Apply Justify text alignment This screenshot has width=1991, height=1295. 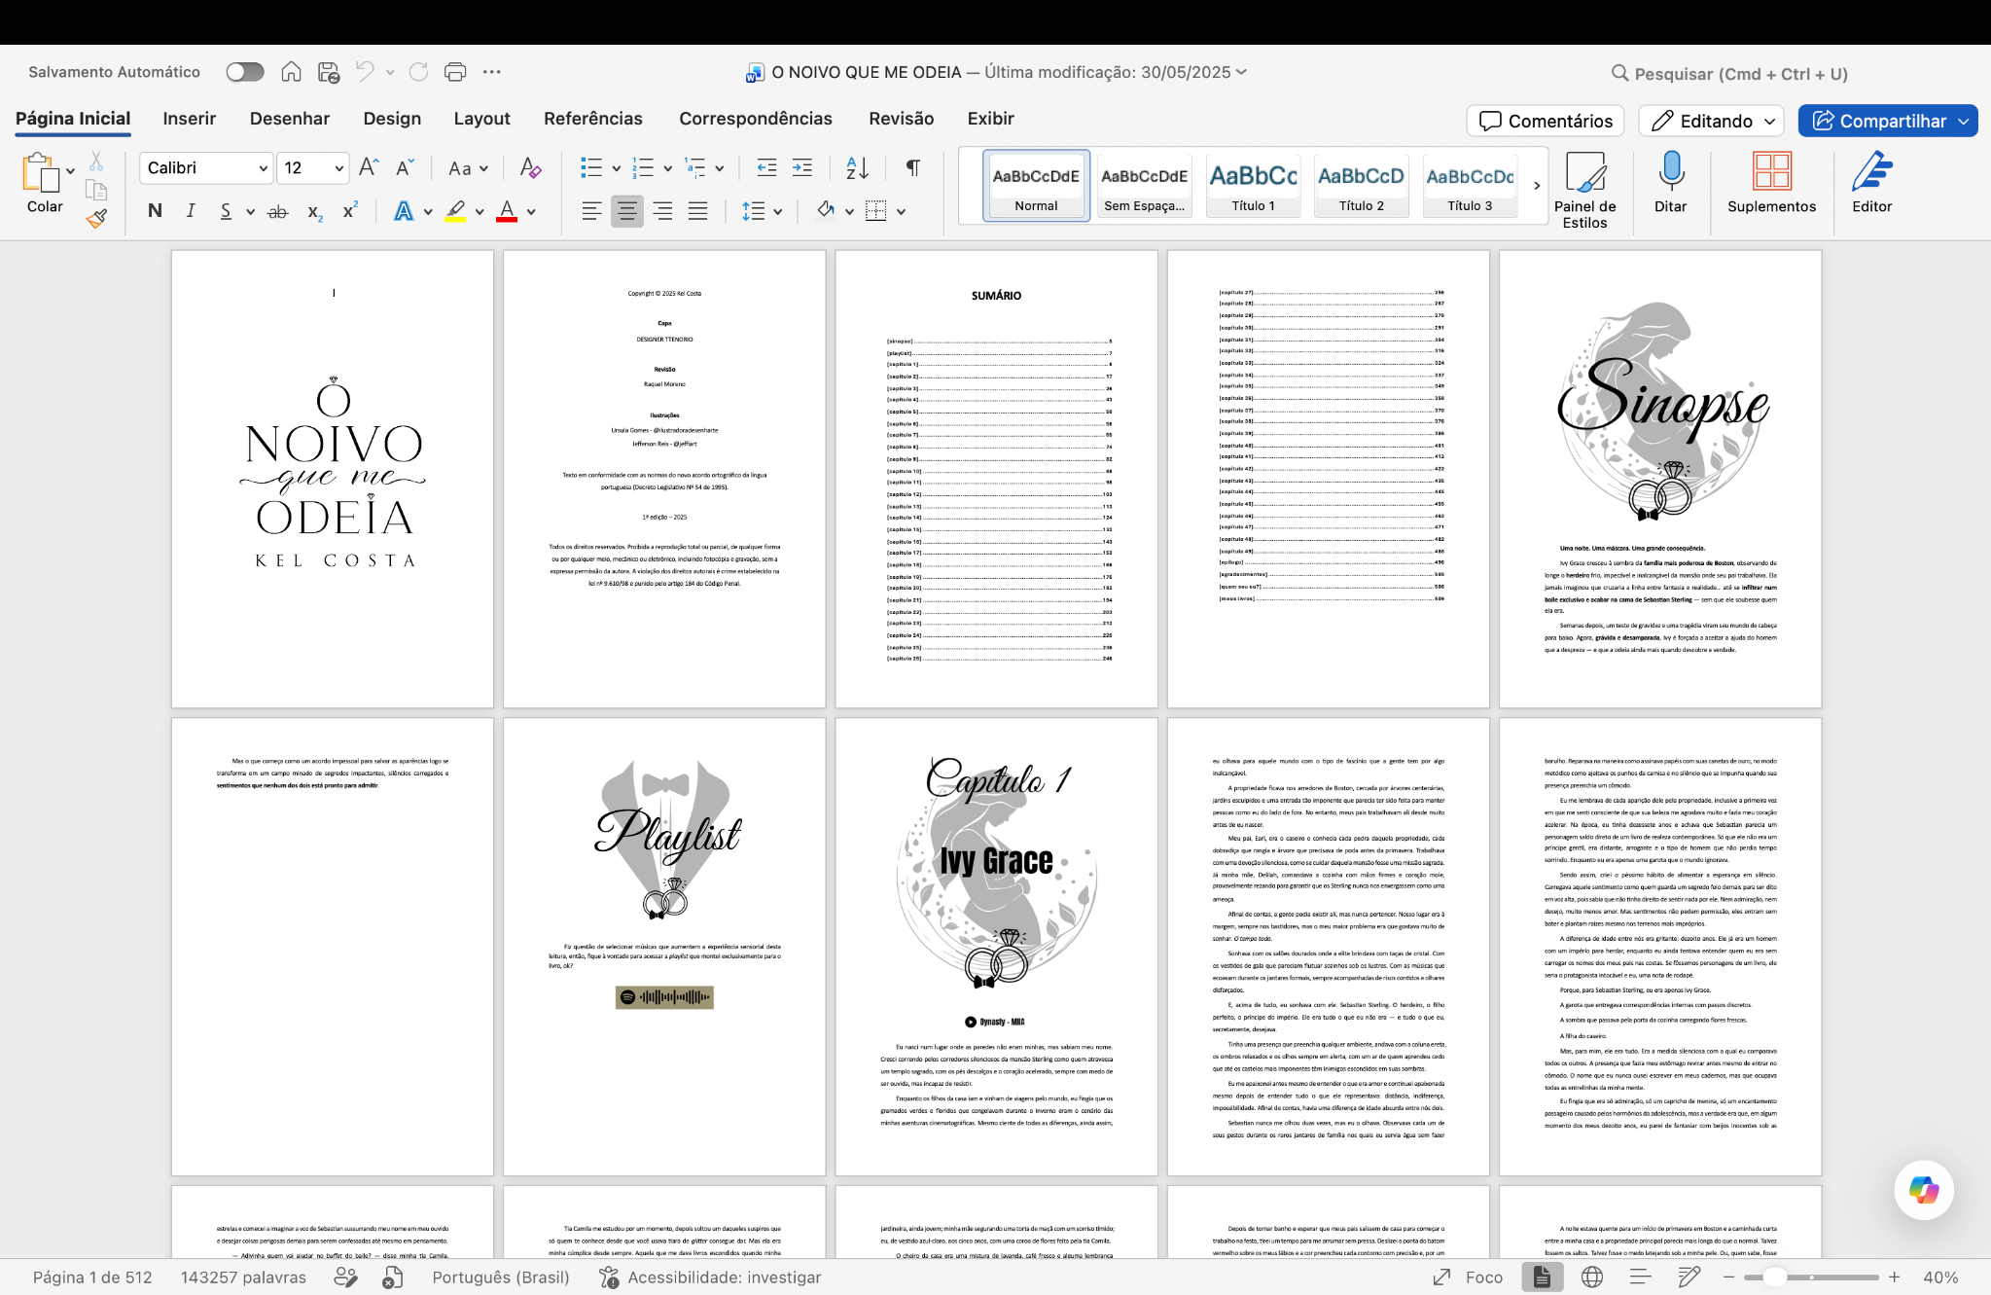click(x=697, y=211)
